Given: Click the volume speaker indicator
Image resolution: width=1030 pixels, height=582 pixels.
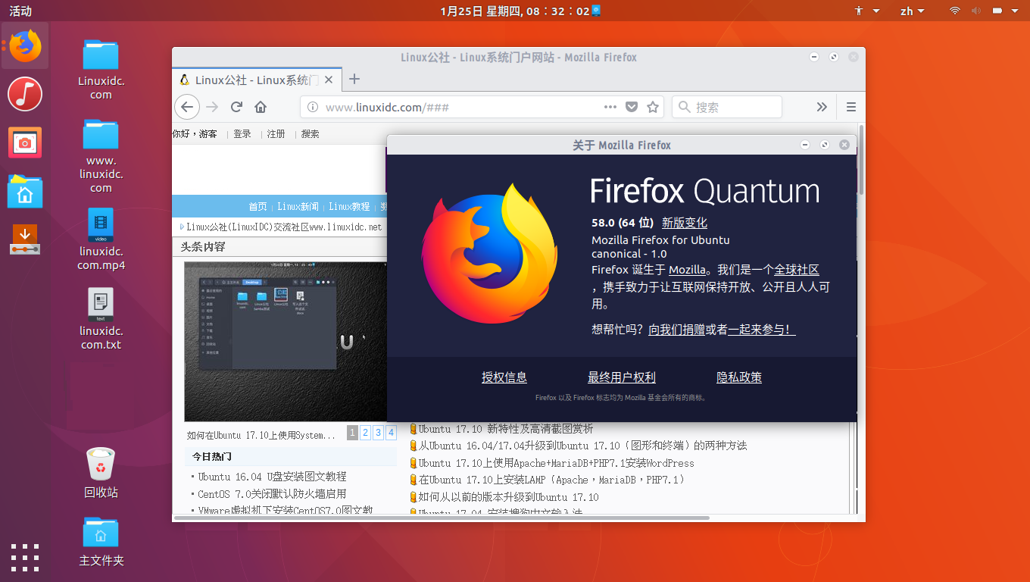Looking at the screenshot, I should [x=975, y=11].
